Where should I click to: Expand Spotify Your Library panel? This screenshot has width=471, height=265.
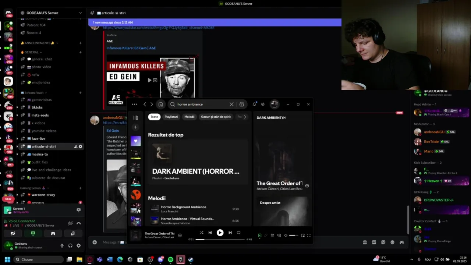pyautogui.click(x=135, y=118)
